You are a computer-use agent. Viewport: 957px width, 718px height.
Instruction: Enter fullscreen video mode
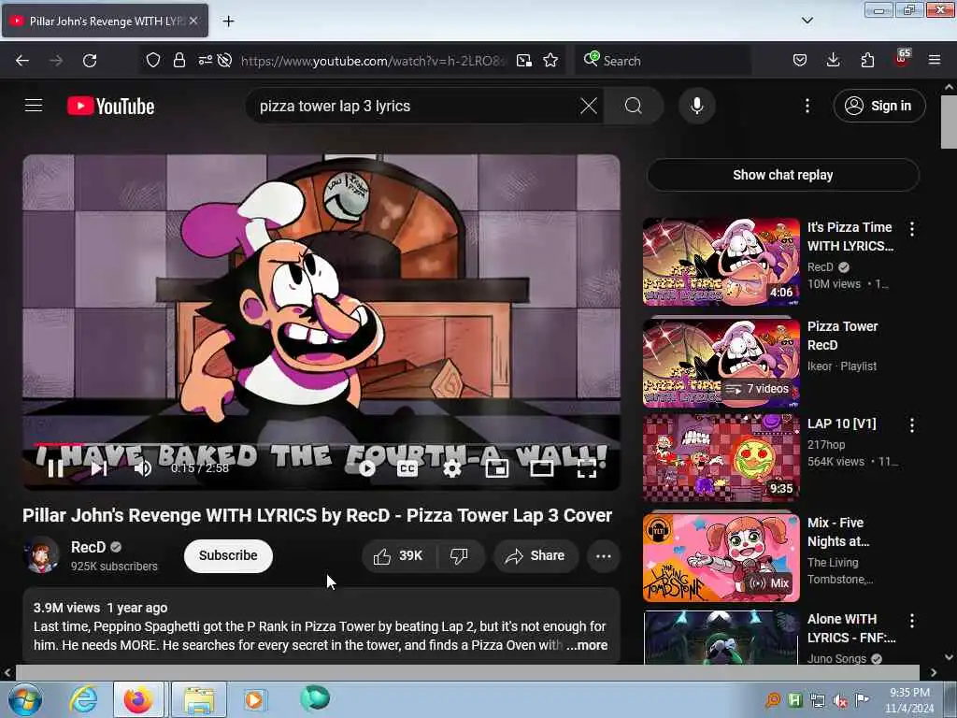click(x=587, y=468)
